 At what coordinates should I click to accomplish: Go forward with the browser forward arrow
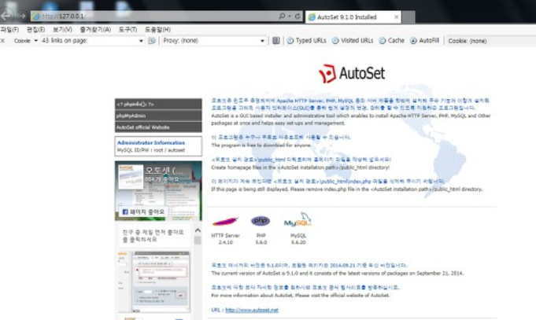pos(21,16)
